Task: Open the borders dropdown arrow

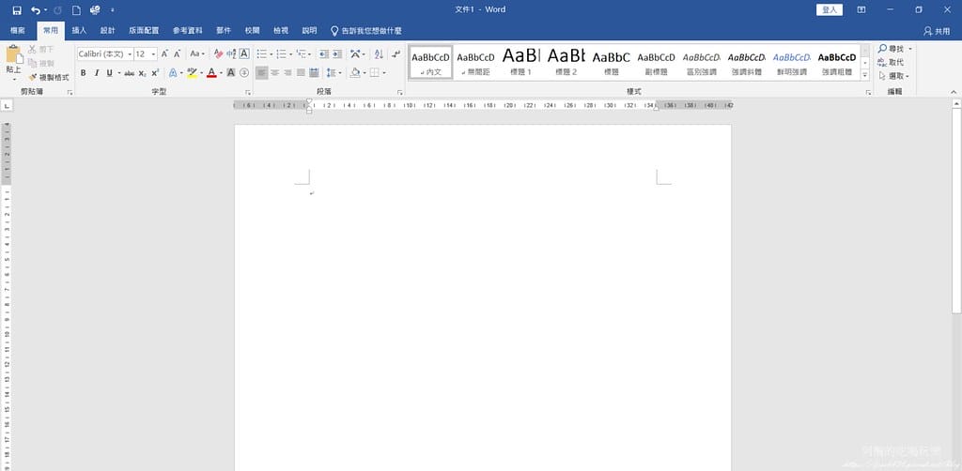Action: (384, 73)
